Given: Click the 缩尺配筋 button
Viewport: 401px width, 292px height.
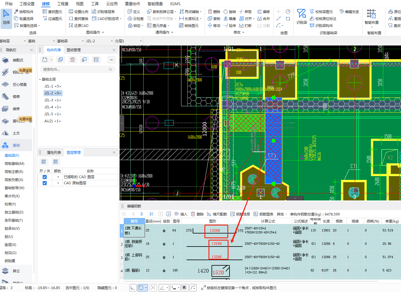Looking at the screenshot, I should (217, 214).
